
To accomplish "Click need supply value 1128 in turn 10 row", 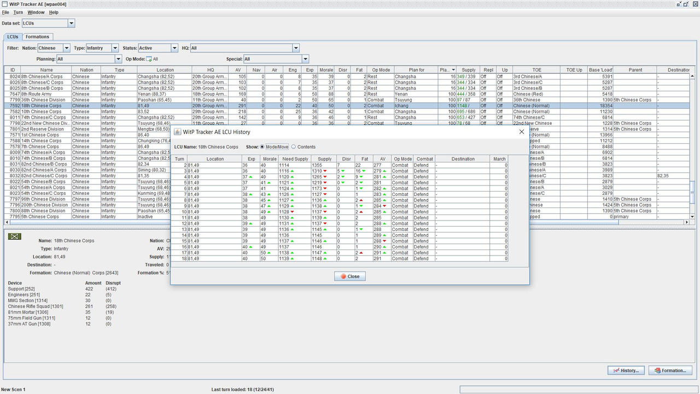I will pyautogui.click(x=284, y=212).
